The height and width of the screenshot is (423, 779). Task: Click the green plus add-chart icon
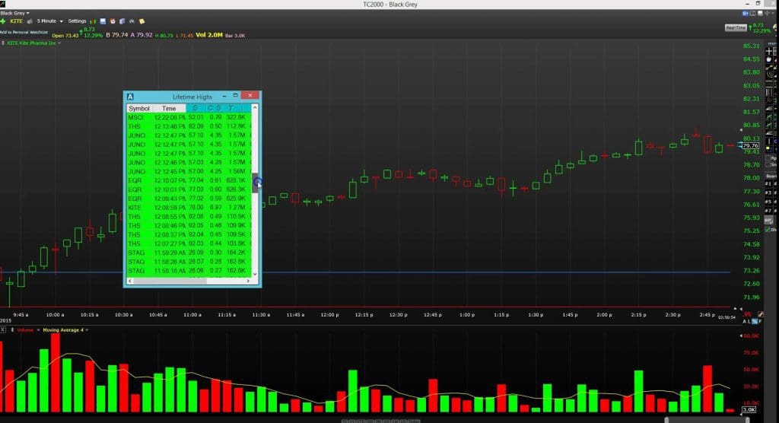click(x=3, y=21)
